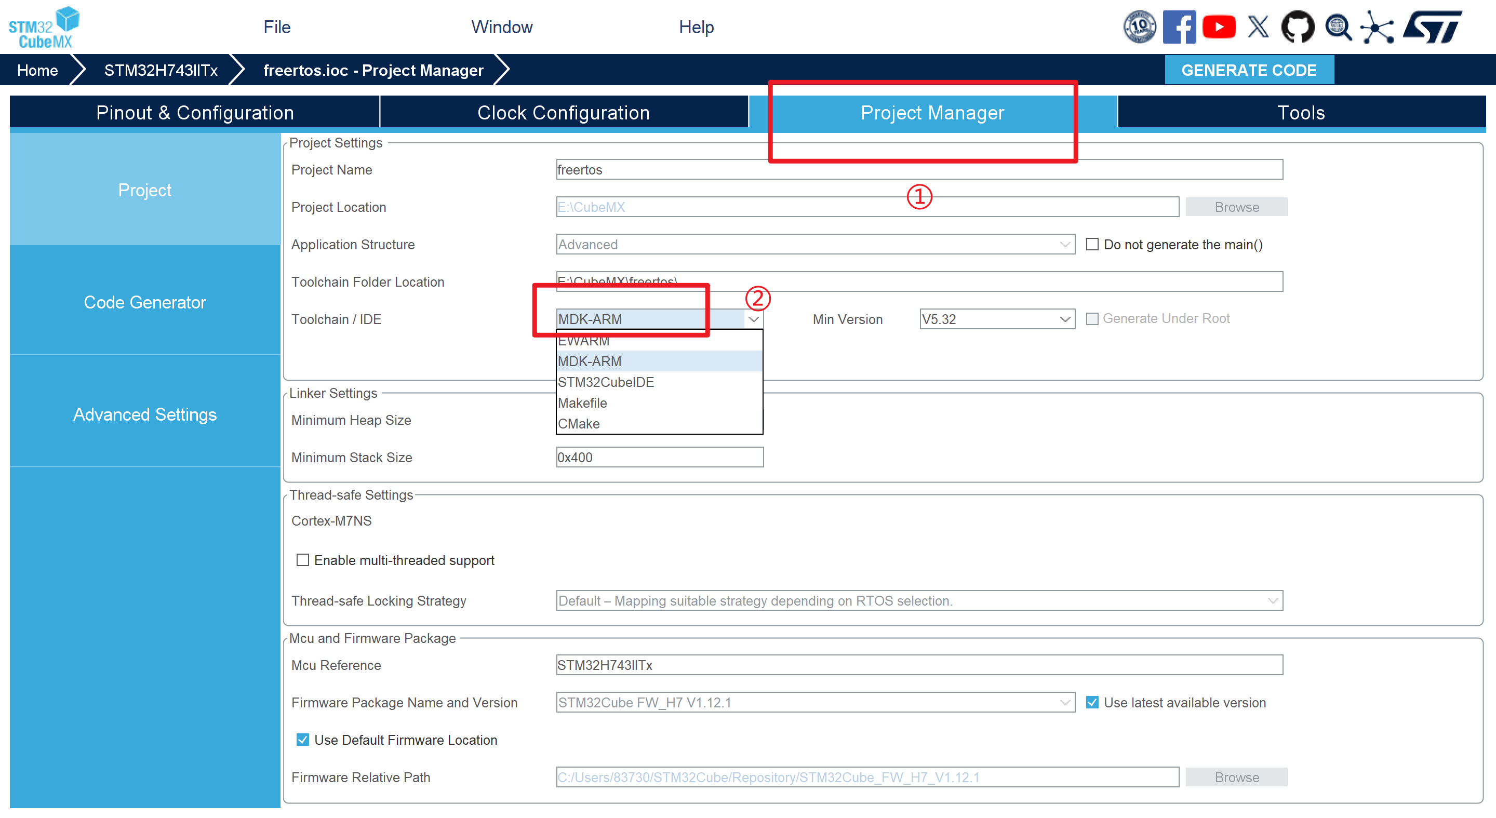Open the 10 years anniversary badge icon
The width and height of the screenshot is (1496, 818).
pyautogui.click(x=1140, y=26)
